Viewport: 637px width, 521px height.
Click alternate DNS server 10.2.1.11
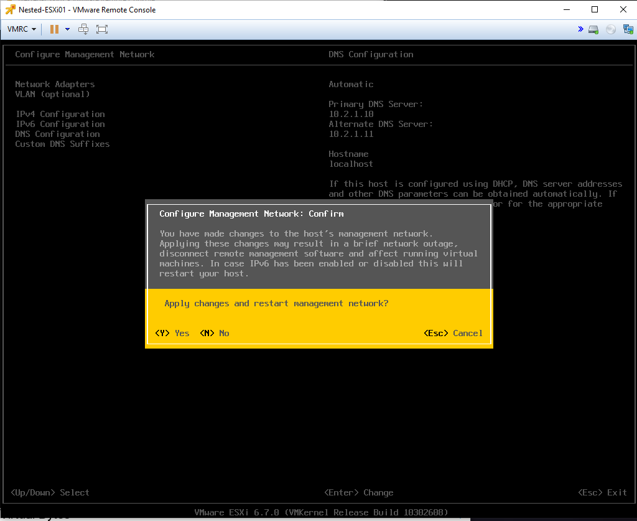(x=351, y=134)
